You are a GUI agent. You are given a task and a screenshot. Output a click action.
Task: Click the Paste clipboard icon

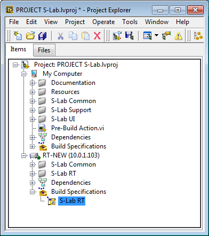pos(85,36)
